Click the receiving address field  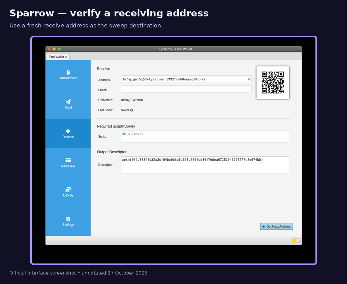point(186,79)
